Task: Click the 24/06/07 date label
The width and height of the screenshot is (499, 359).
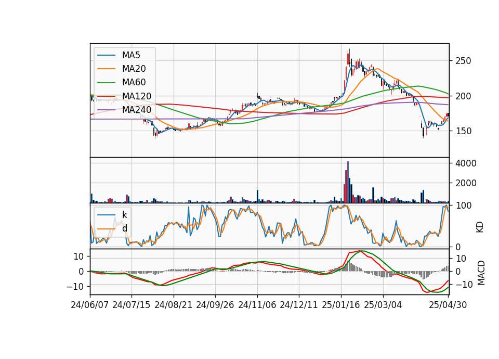Action: pyautogui.click(x=90, y=305)
